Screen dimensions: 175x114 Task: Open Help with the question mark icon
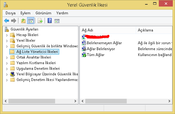(50, 21)
